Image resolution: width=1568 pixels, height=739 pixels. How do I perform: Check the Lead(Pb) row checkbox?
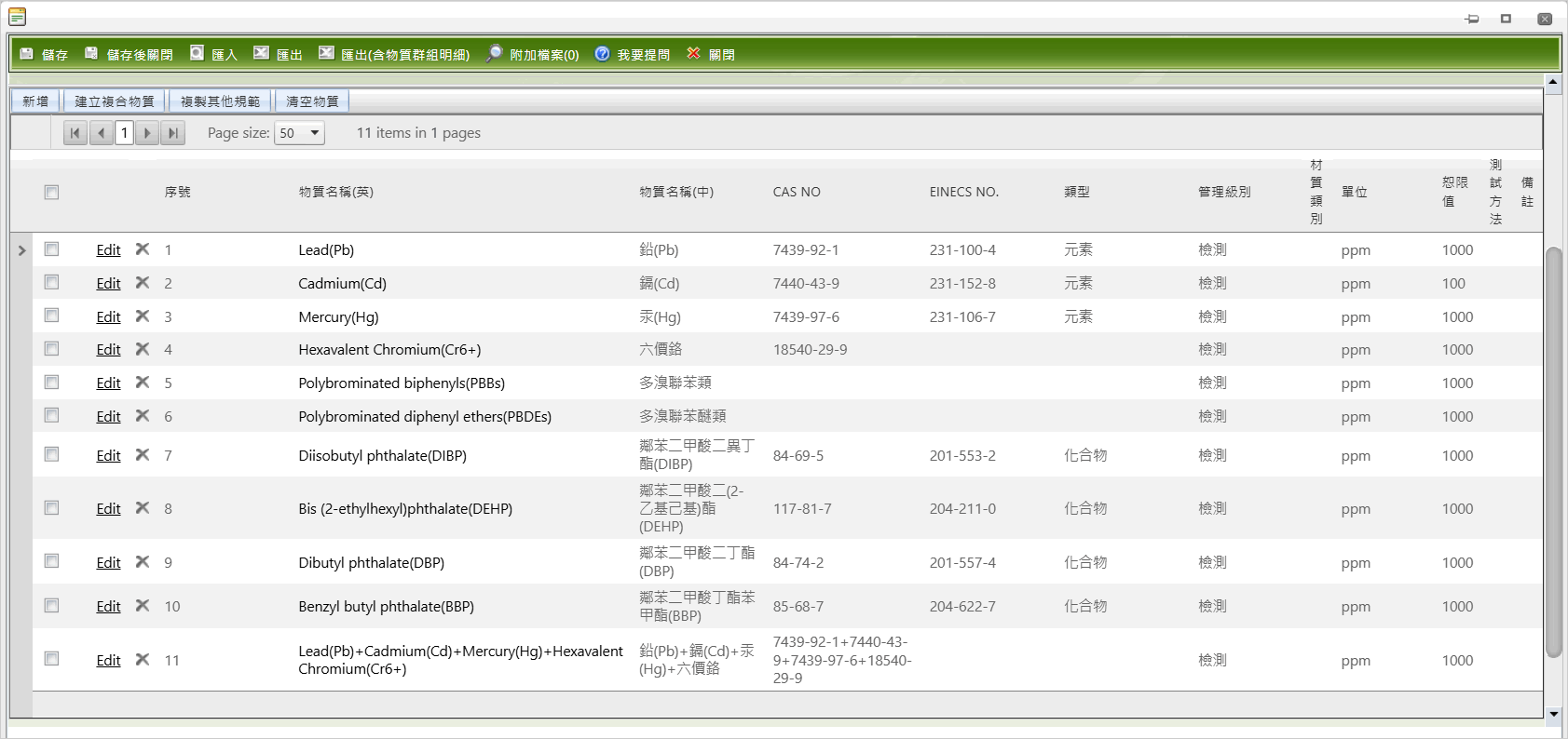coord(51,249)
